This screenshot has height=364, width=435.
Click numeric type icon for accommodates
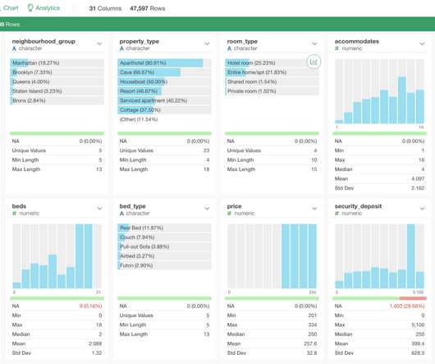pos(337,48)
